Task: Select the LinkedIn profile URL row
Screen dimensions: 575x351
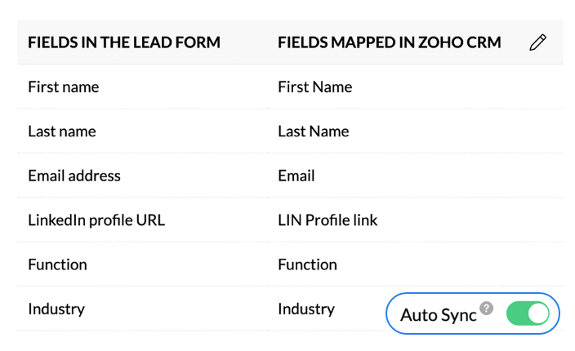Action: click(290, 220)
